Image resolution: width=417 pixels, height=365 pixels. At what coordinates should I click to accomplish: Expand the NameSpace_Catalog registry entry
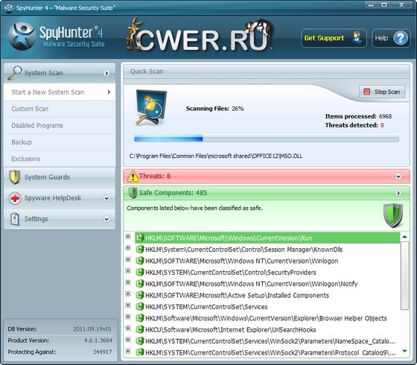point(128,340)
